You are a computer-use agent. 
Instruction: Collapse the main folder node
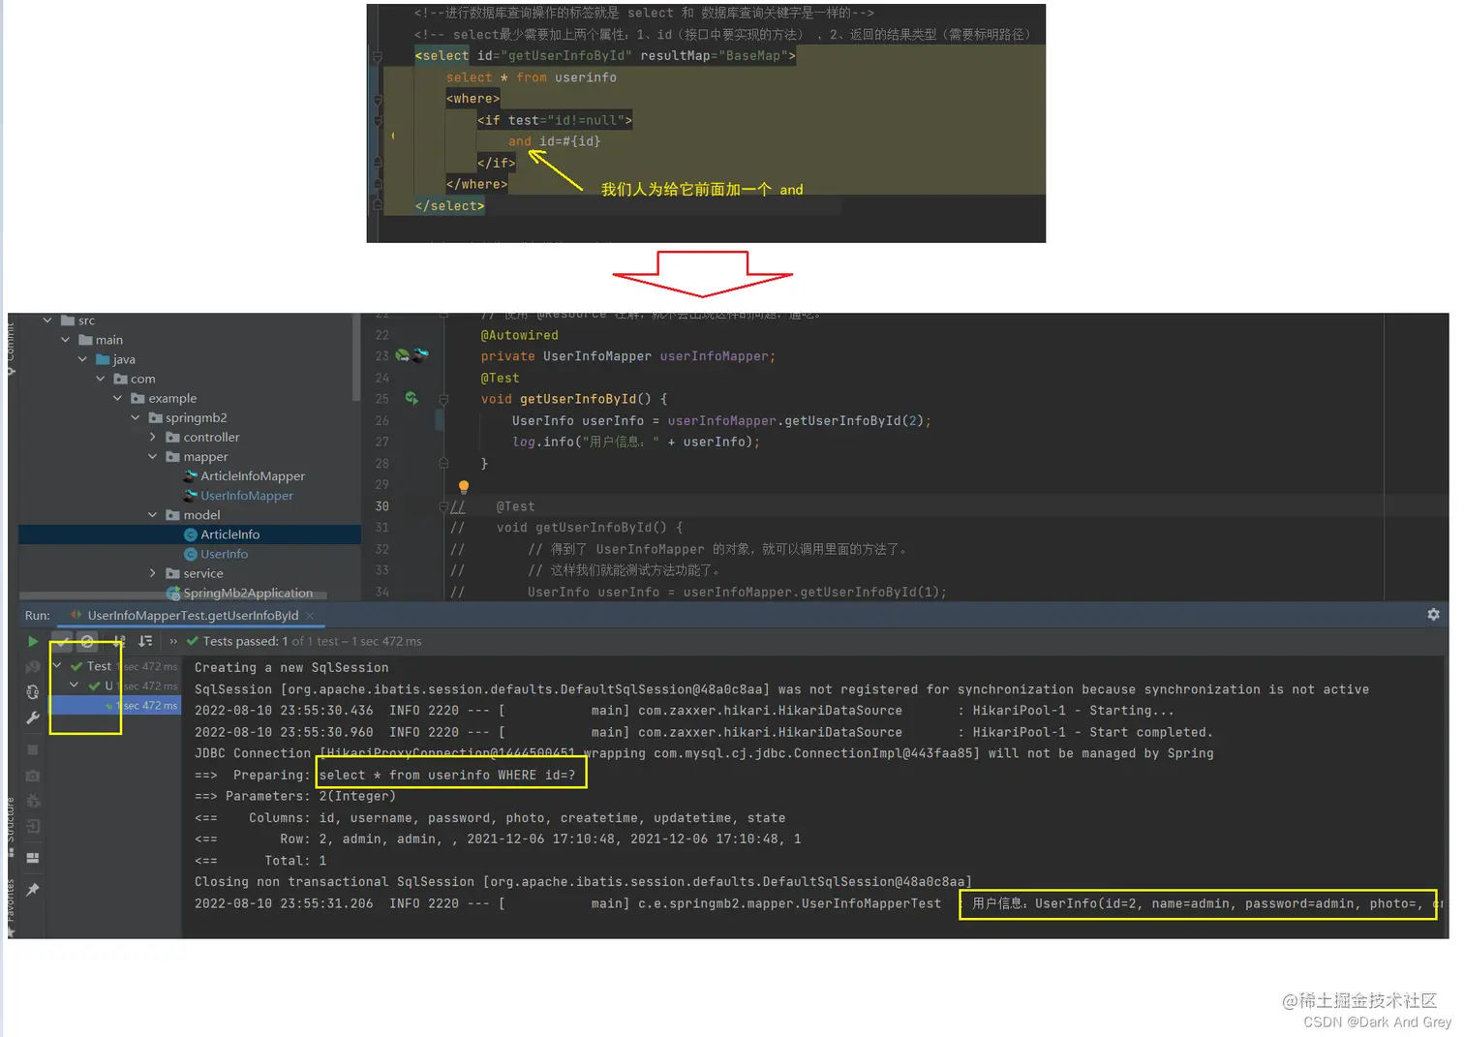click(x=65, y=340)
